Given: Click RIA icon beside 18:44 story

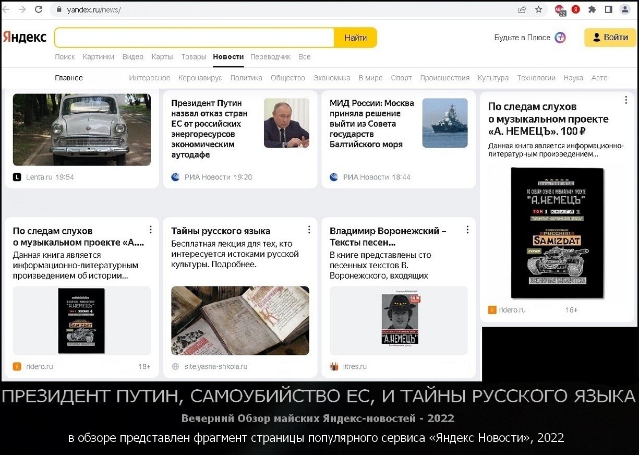Looking at the screenshot, I should click(x=334, y=177).
